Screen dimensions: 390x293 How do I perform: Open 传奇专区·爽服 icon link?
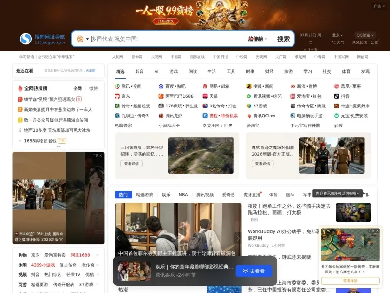coord(293,106)
